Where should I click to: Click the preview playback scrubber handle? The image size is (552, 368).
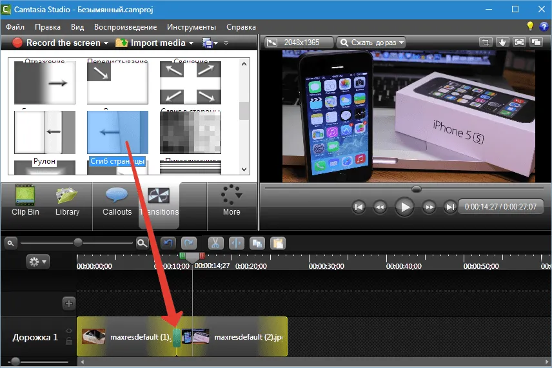click(416, 189)
